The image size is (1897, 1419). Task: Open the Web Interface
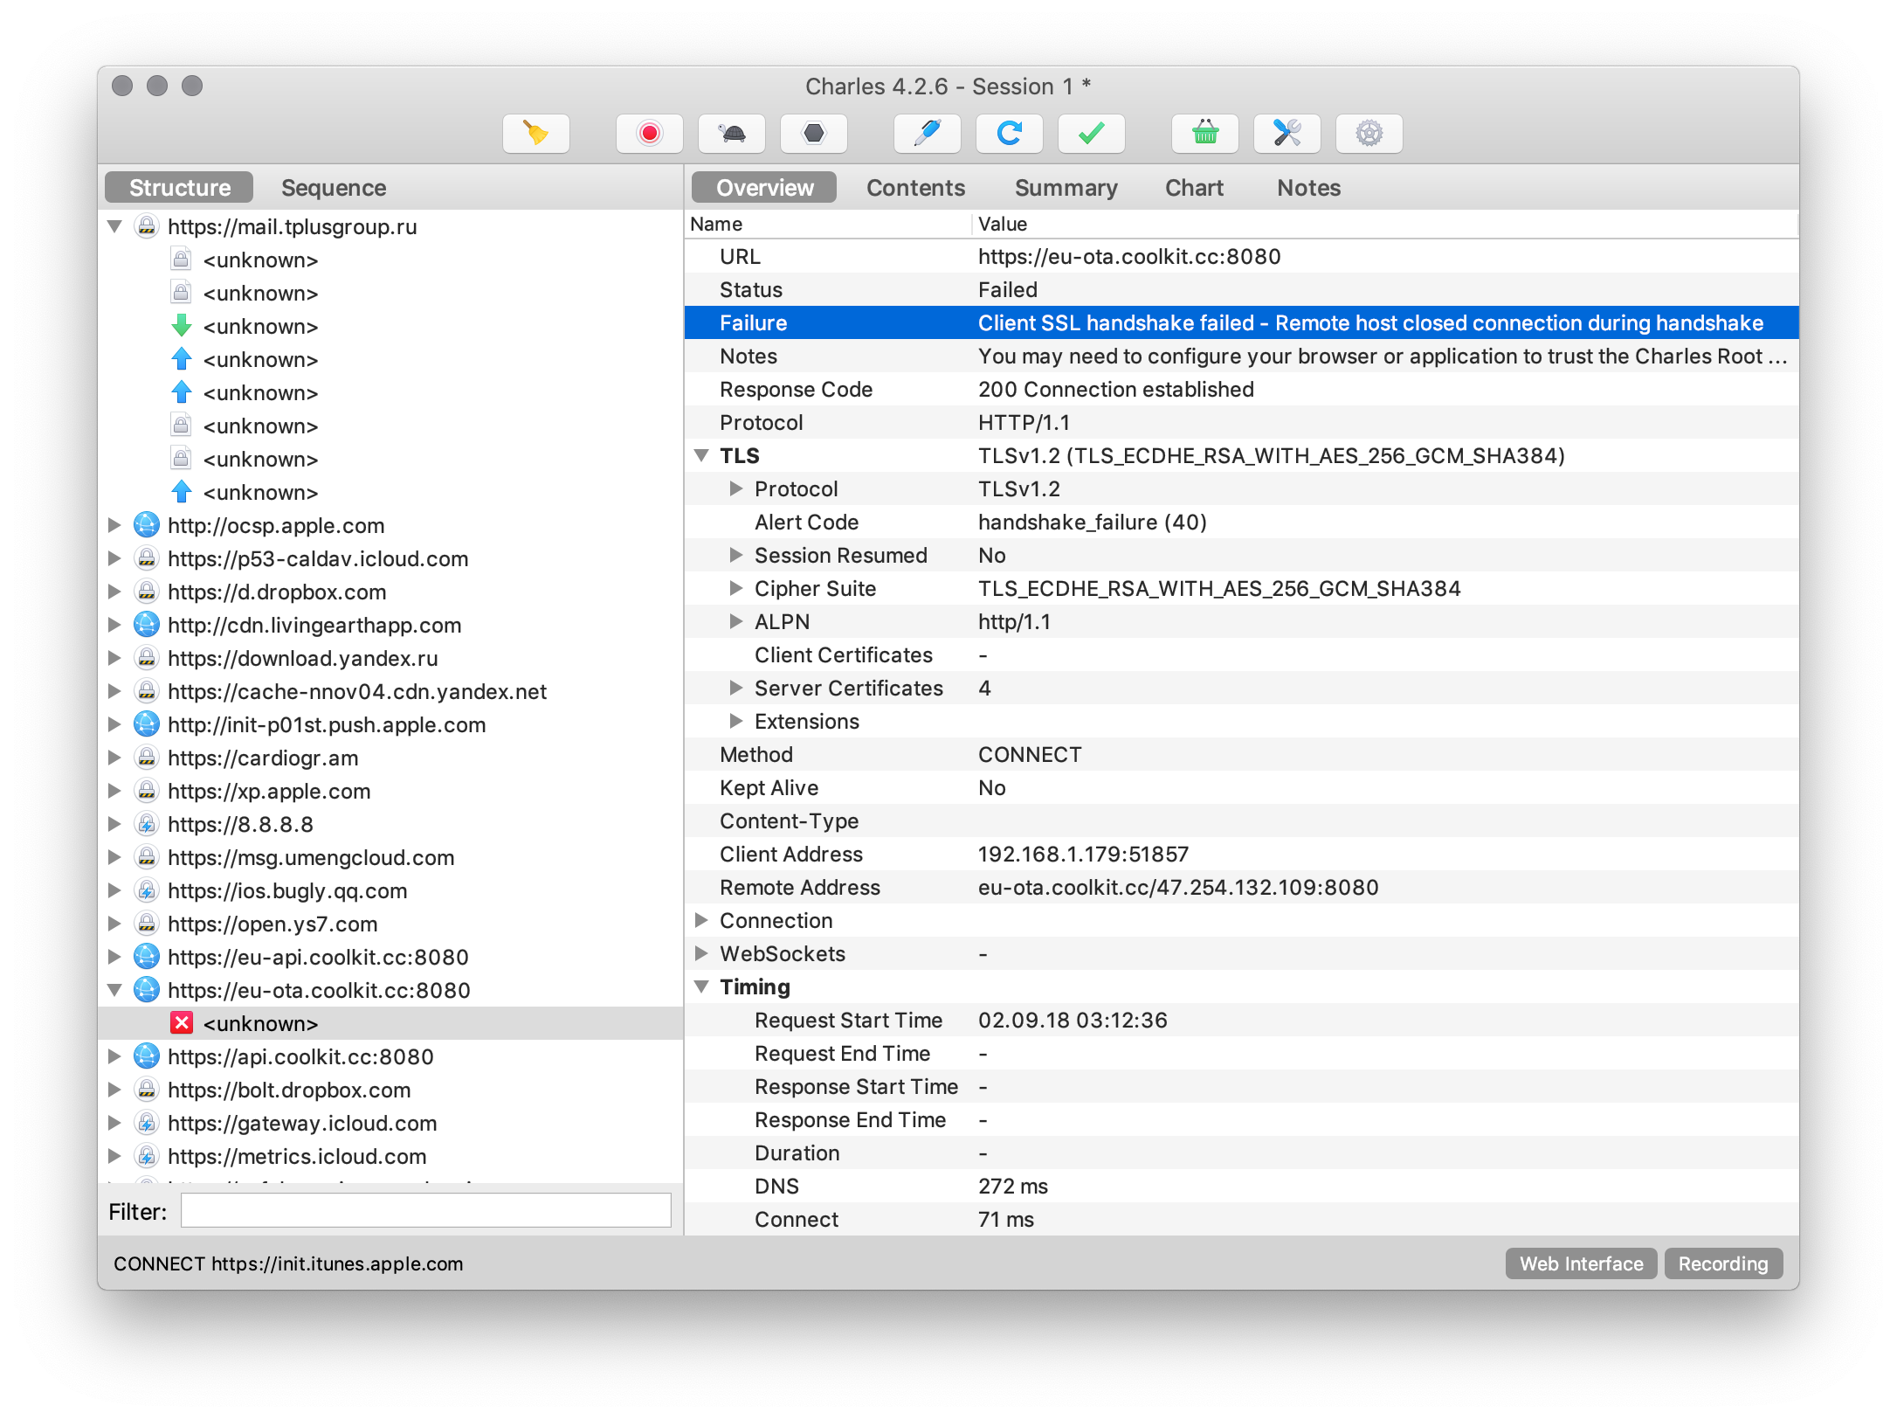pos(1580,1263)
